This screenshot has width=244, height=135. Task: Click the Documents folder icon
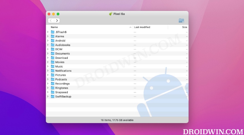[53, 54]
